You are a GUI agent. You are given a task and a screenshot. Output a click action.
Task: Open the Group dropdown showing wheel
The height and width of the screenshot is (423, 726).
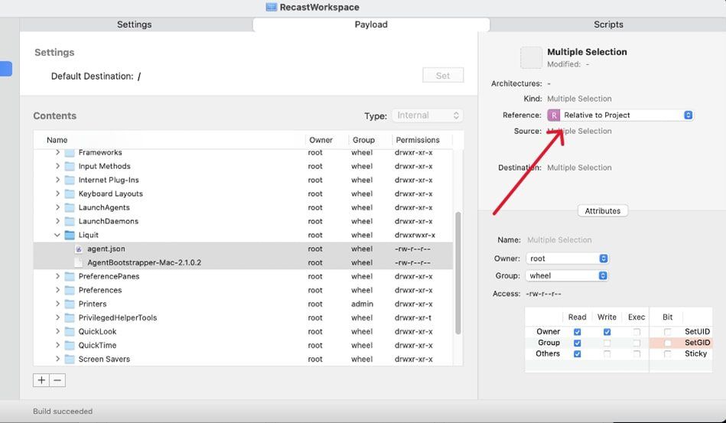(x=567, y=276)
